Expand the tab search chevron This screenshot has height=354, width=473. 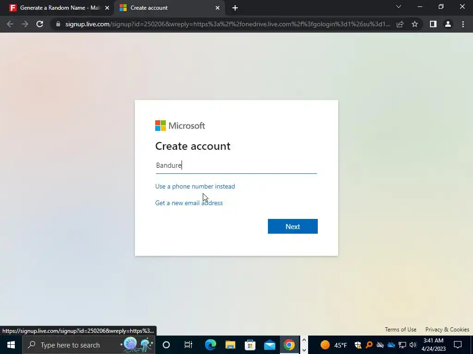click(399, 6)
